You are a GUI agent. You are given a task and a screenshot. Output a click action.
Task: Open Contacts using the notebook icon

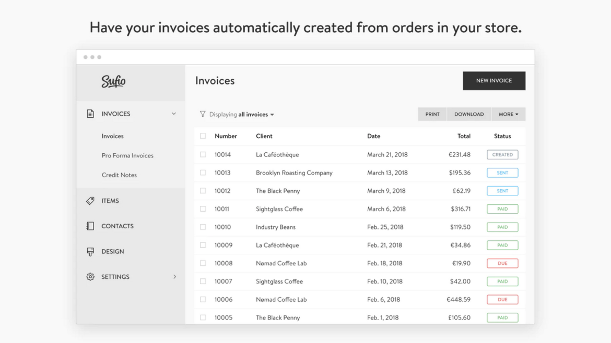coord(90,226)
